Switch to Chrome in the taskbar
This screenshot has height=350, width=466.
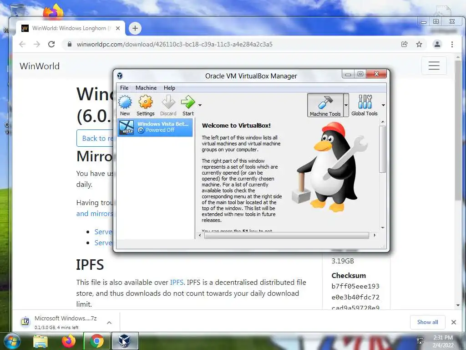point(96,341)
